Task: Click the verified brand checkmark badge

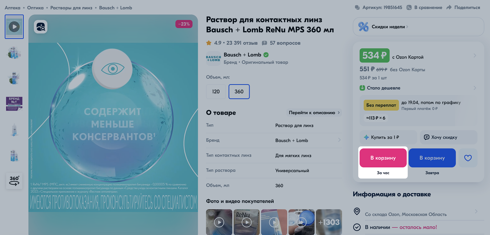Action: point(266,55)
